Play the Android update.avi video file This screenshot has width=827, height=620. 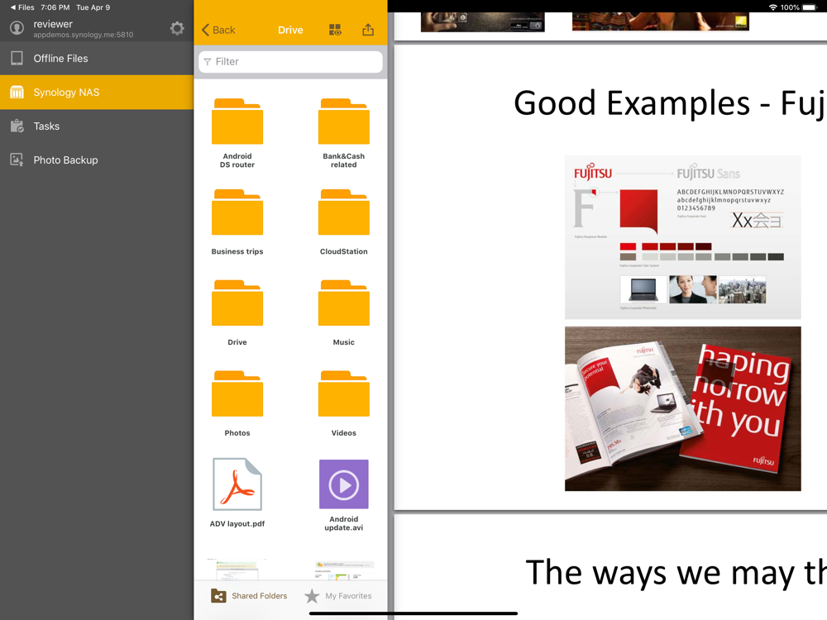pyautogui.click(x=344, y=484)
